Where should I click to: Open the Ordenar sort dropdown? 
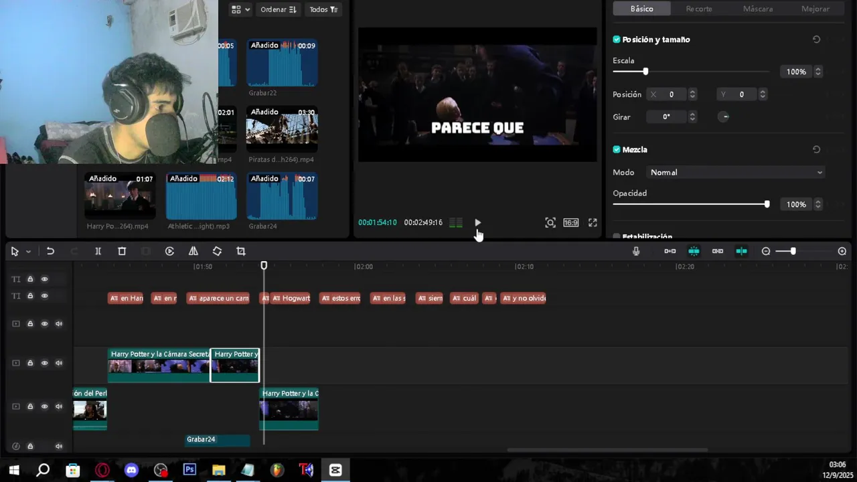279,9
